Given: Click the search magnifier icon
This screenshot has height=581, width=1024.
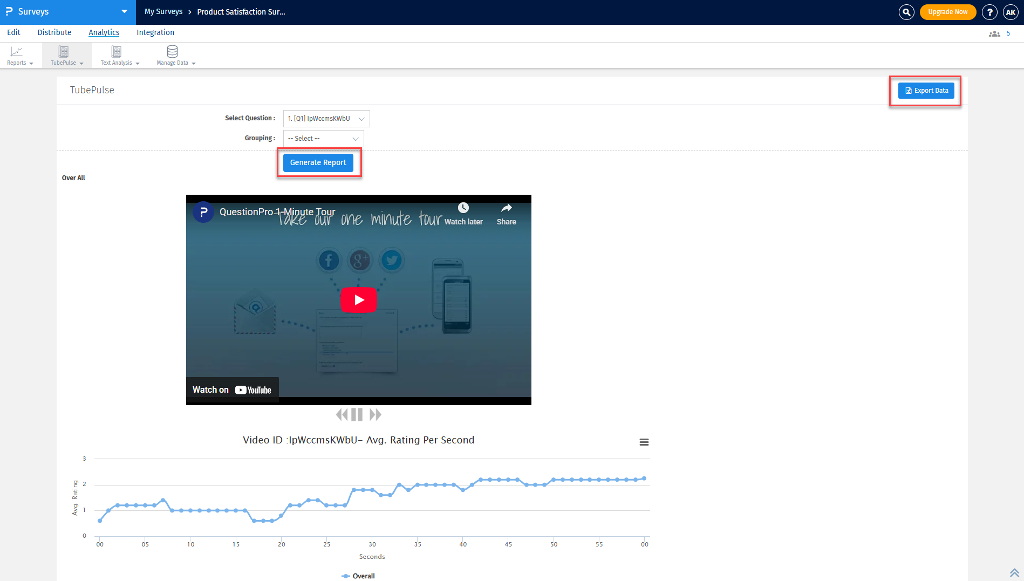Looking at the screenshot, I should [x=906, y=12].
